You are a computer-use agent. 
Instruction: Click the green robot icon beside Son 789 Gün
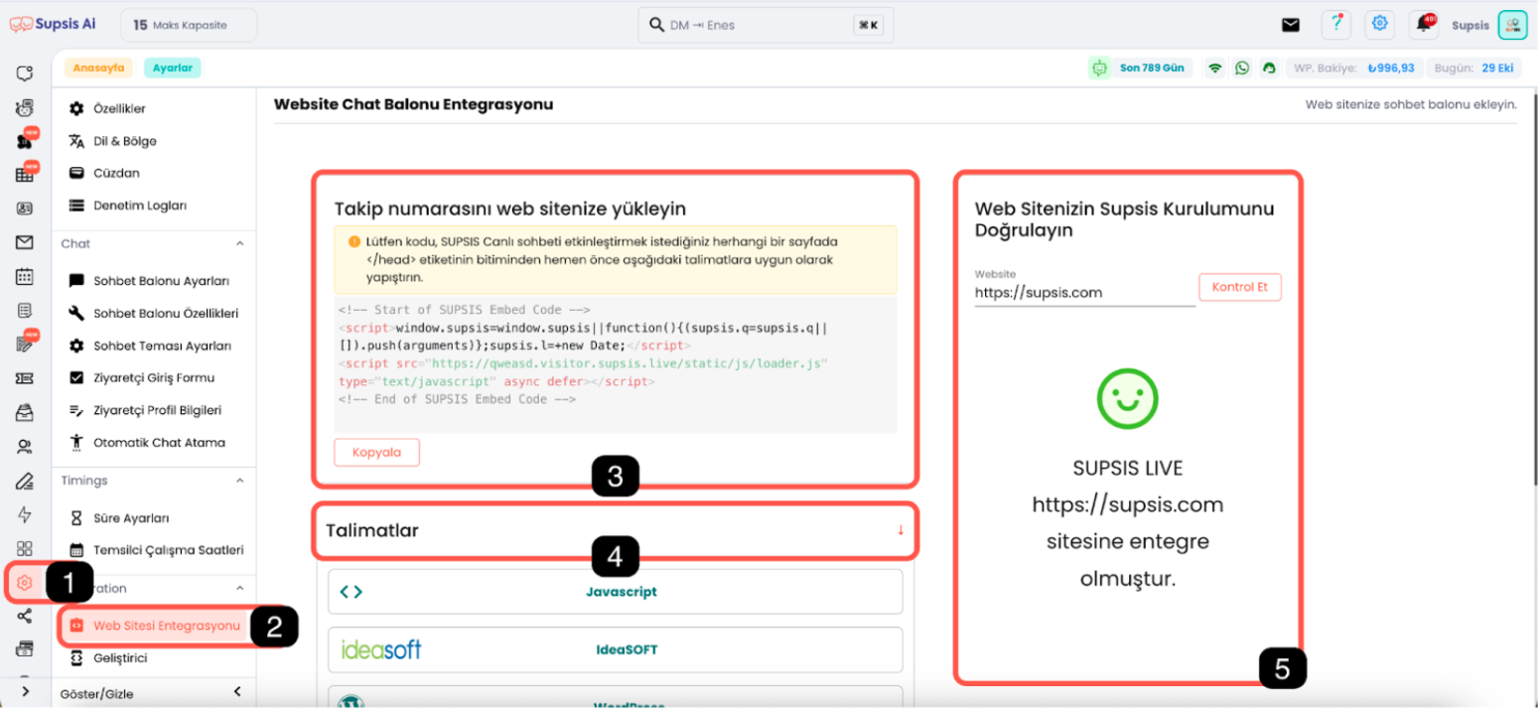coord(1099,69)
